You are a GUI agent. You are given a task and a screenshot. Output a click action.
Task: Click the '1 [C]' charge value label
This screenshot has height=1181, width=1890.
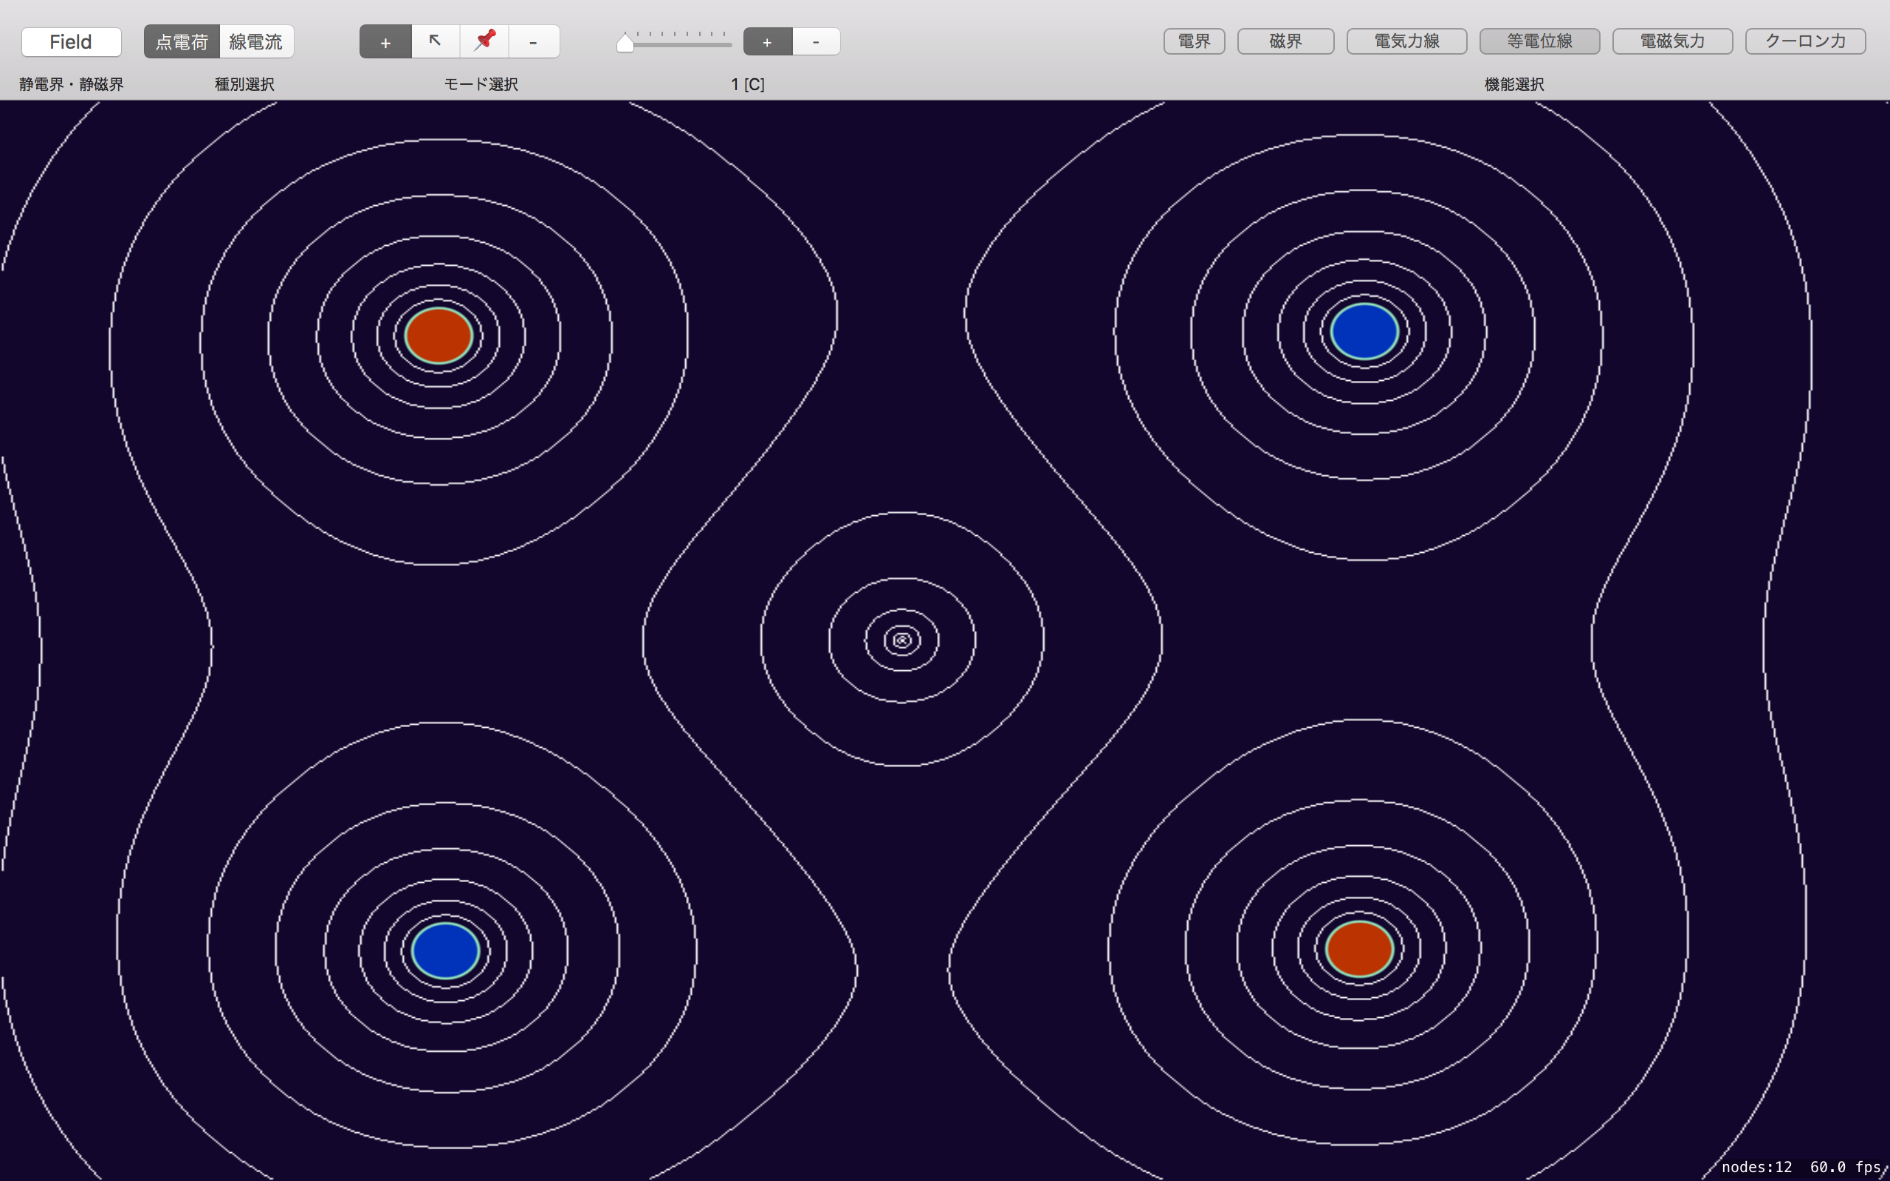[747, 84]
